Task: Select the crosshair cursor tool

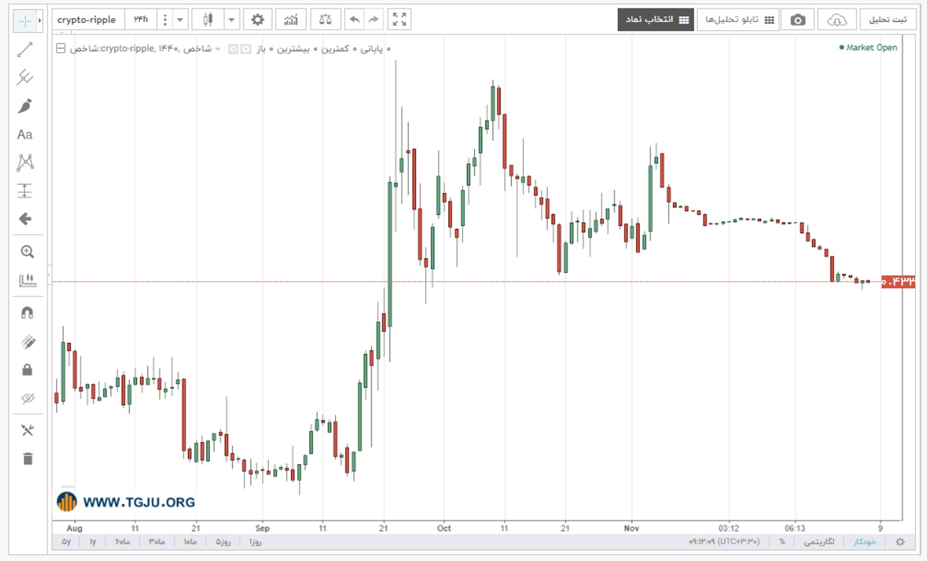Action: pyautogui.click(x=25, y=21)
